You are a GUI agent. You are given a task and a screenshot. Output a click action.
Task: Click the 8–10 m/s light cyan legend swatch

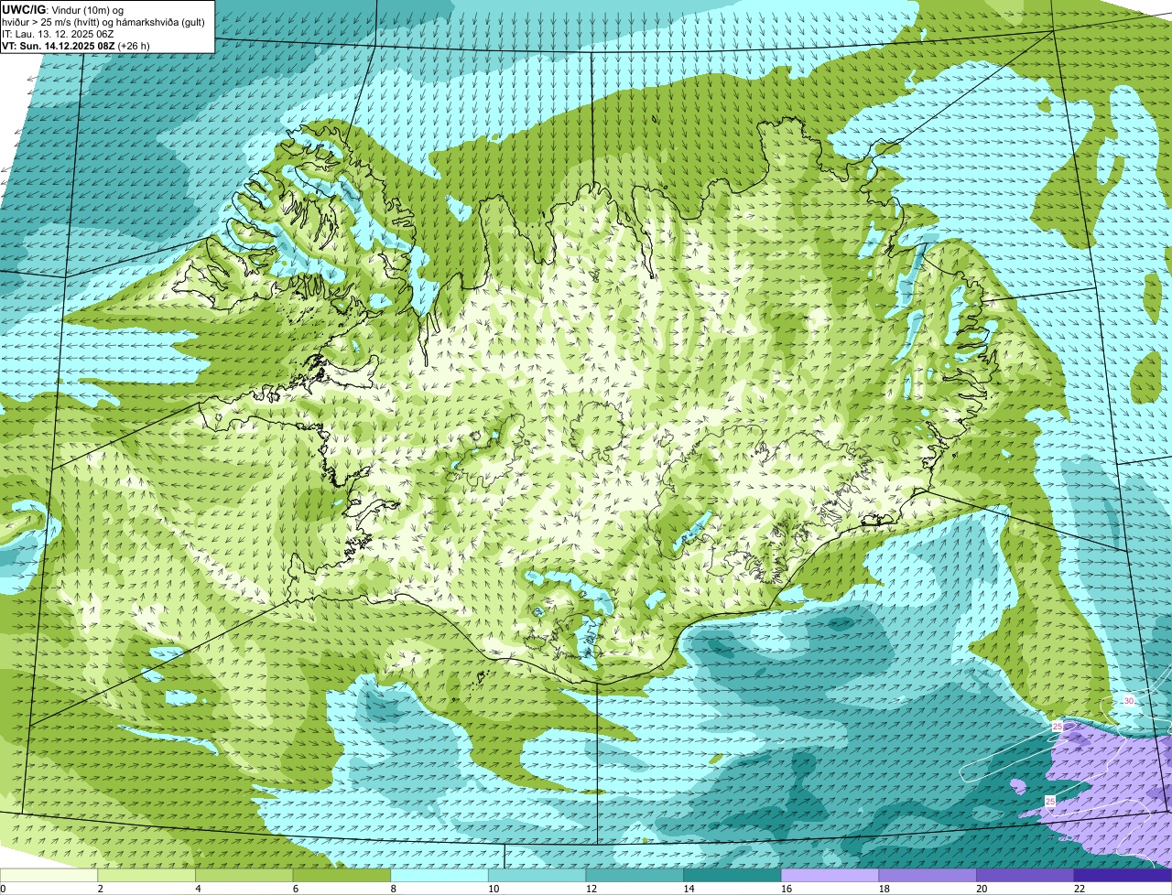click(x=439, y=875)
